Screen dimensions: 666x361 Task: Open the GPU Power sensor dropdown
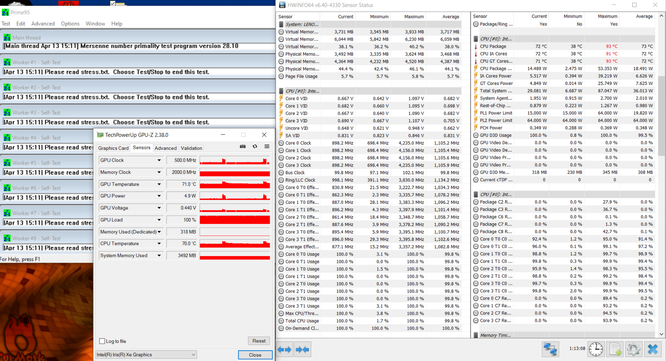159,196
